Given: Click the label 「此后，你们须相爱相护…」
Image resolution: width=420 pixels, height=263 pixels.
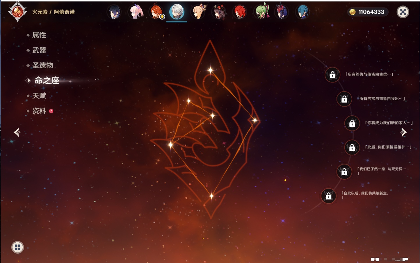Looking at the screenshot, I should tap(388, 147).
